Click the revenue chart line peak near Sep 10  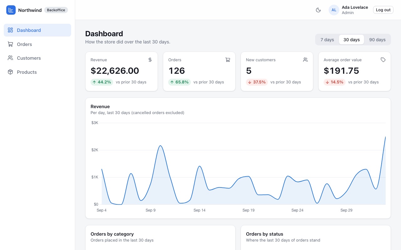160,146
